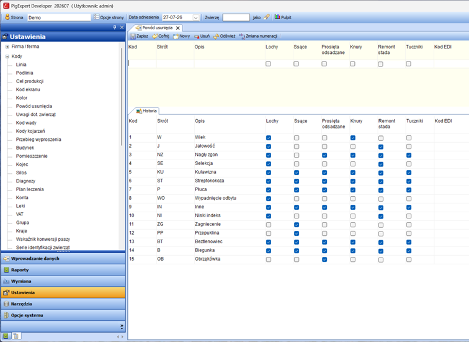Open the Narzędzia navigation section
The image size is (469, 342).
tap(63, 304)
